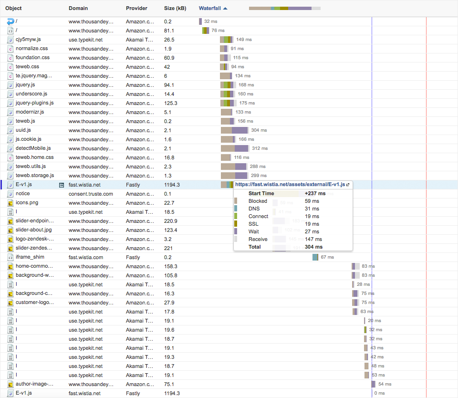Click the CSS file icon beside normalize.css

click(x=10, y=49)
